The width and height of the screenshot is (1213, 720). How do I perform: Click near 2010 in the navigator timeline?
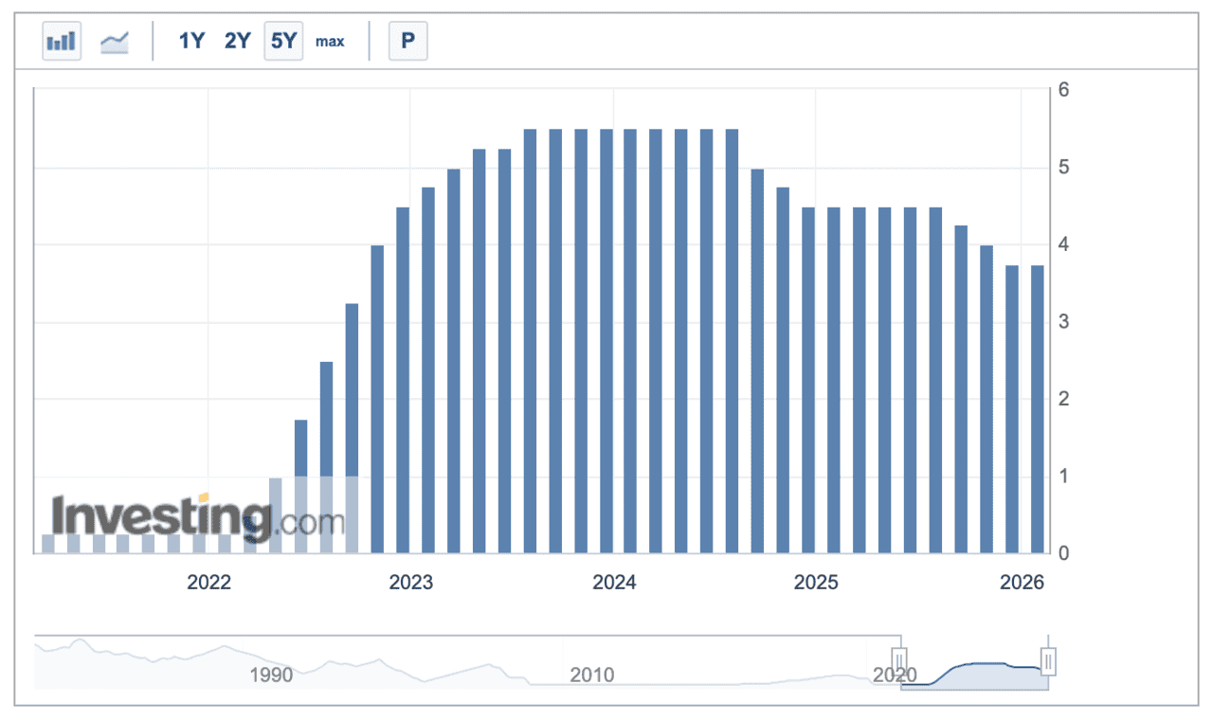(592, 675)
